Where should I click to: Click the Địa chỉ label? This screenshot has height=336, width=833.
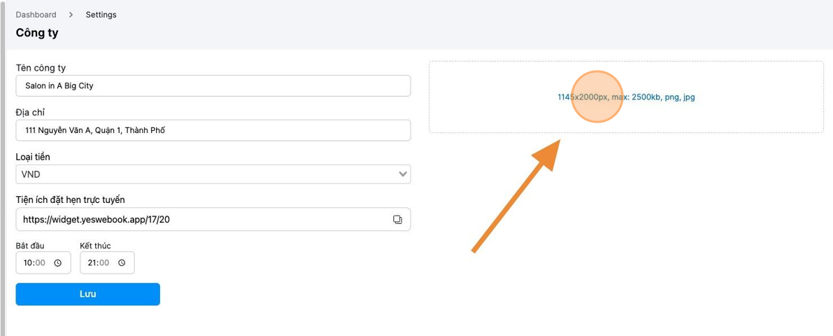(x=30, y=112)
